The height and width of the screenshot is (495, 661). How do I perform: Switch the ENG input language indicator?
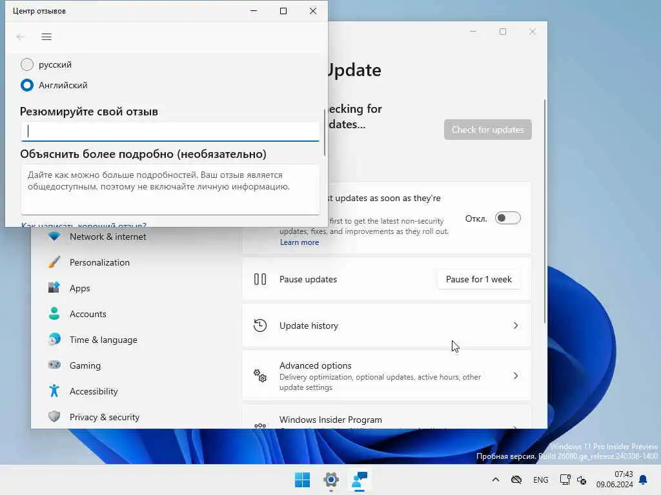[x=540, y=480]
